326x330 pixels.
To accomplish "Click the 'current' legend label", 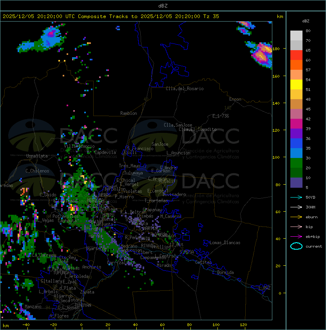I will tap(314, 247).
